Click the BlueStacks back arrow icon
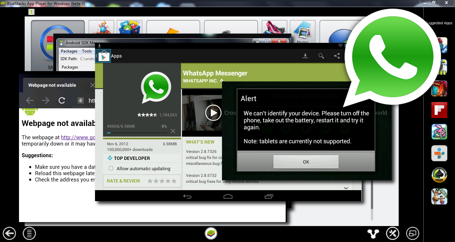This screenshot has height=242, width=455. (10, 233)
